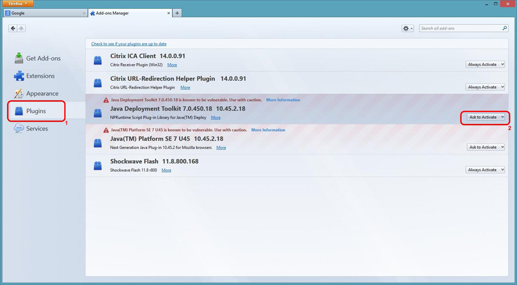Image resolution: width=517 pixels, height=285 pixels.
Task: Click the Java Deployment Toolkit plugin icon
Action: coord(97,113)
